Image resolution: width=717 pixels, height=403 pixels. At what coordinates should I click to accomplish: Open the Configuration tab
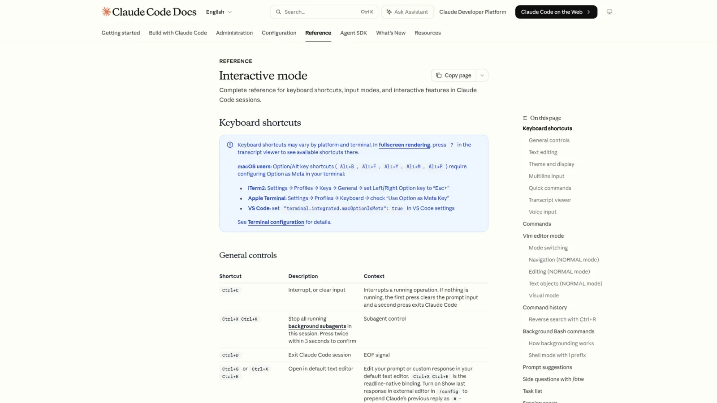[x=279, y=33]
